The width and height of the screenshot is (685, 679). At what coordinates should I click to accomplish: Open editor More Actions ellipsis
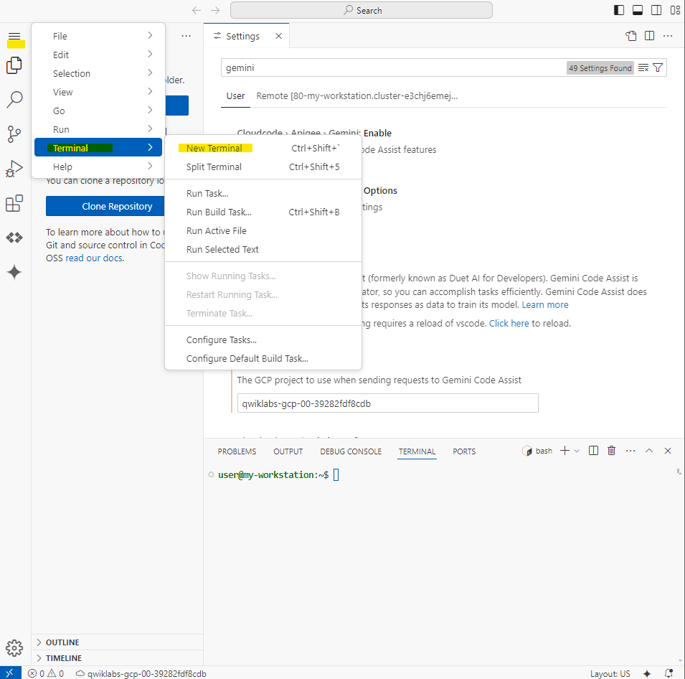click(x=668, y=36)
